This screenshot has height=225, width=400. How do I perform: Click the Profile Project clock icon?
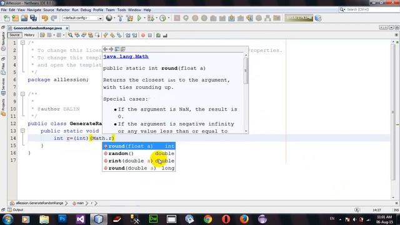(162, 18)
